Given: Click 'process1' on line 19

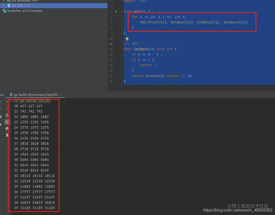Looking at the screenshot, I should 154,76.
